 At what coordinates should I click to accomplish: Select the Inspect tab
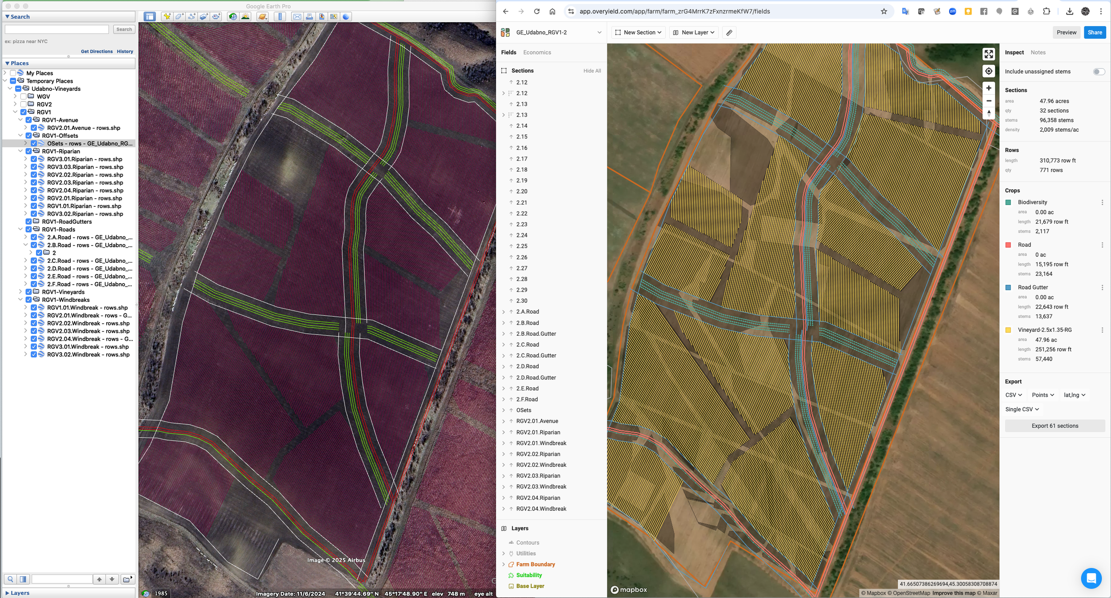pos(1014,52)
